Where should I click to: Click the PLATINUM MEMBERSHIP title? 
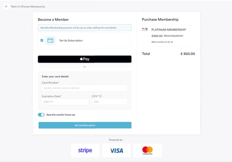click(x=169, y=30)
